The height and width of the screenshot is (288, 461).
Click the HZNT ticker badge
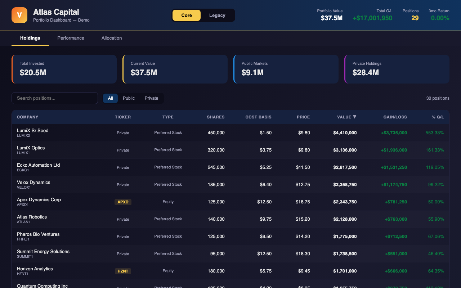coord(123,271)
